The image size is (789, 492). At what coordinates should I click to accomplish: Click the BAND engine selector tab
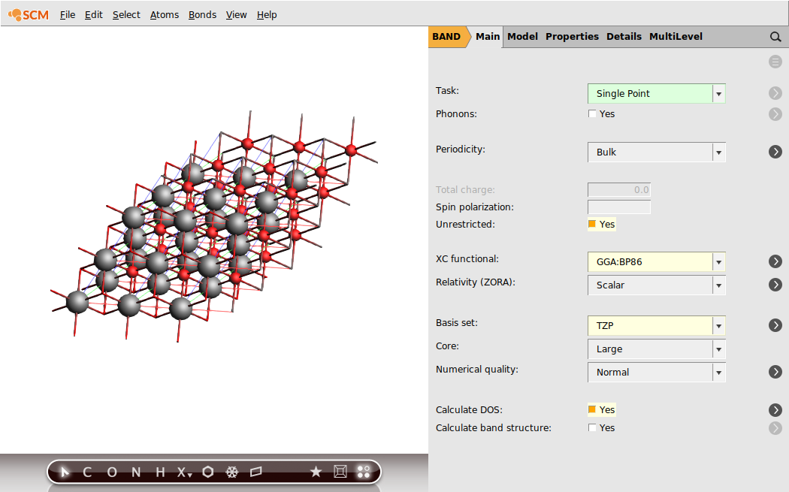(x=446, y=37)
